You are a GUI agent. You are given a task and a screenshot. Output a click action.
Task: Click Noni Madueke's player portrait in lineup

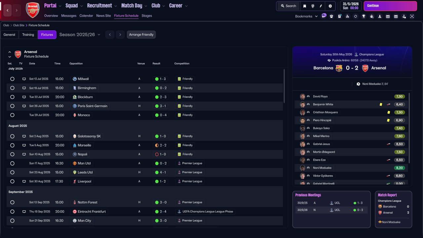[x=302, y=168]
